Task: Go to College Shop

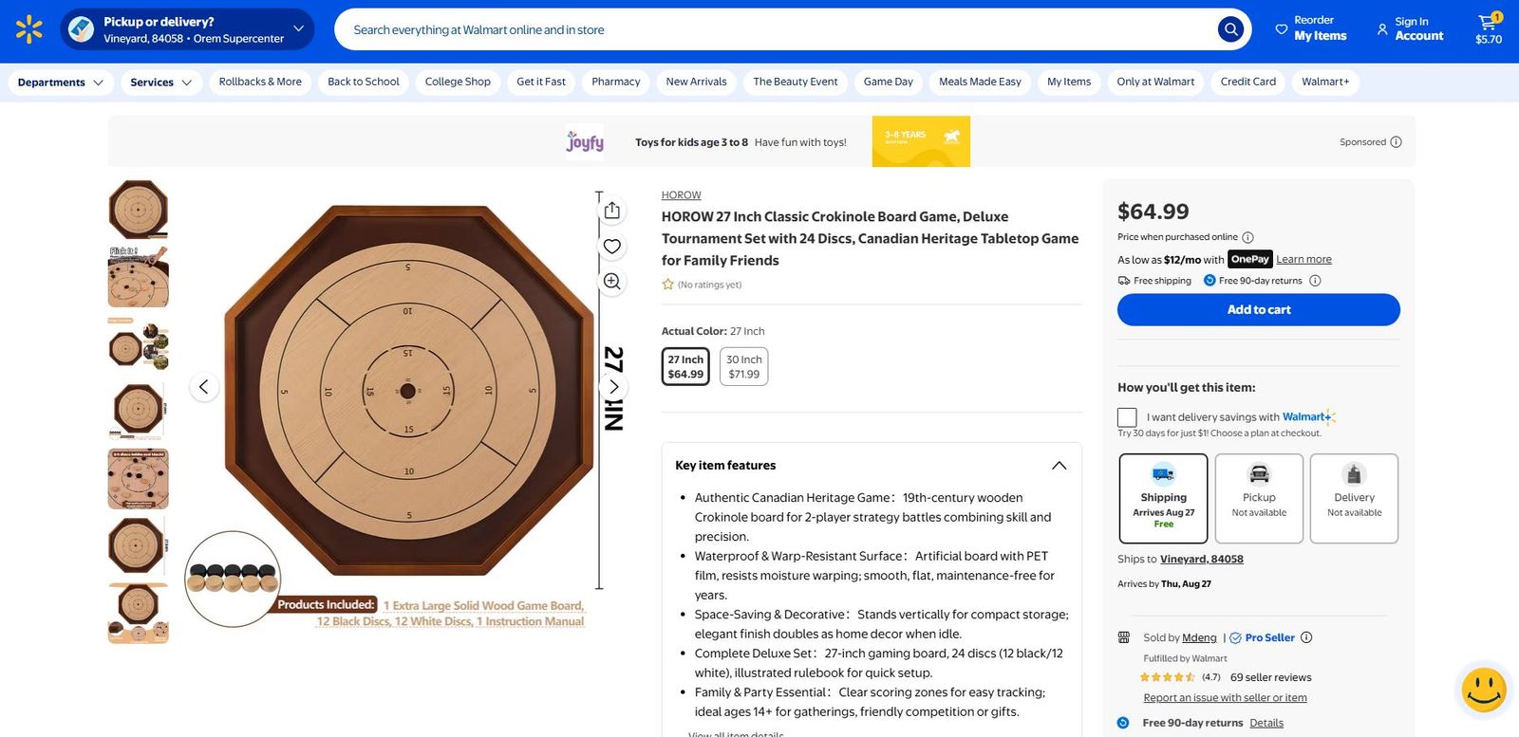Action: [x=458, y=83]
